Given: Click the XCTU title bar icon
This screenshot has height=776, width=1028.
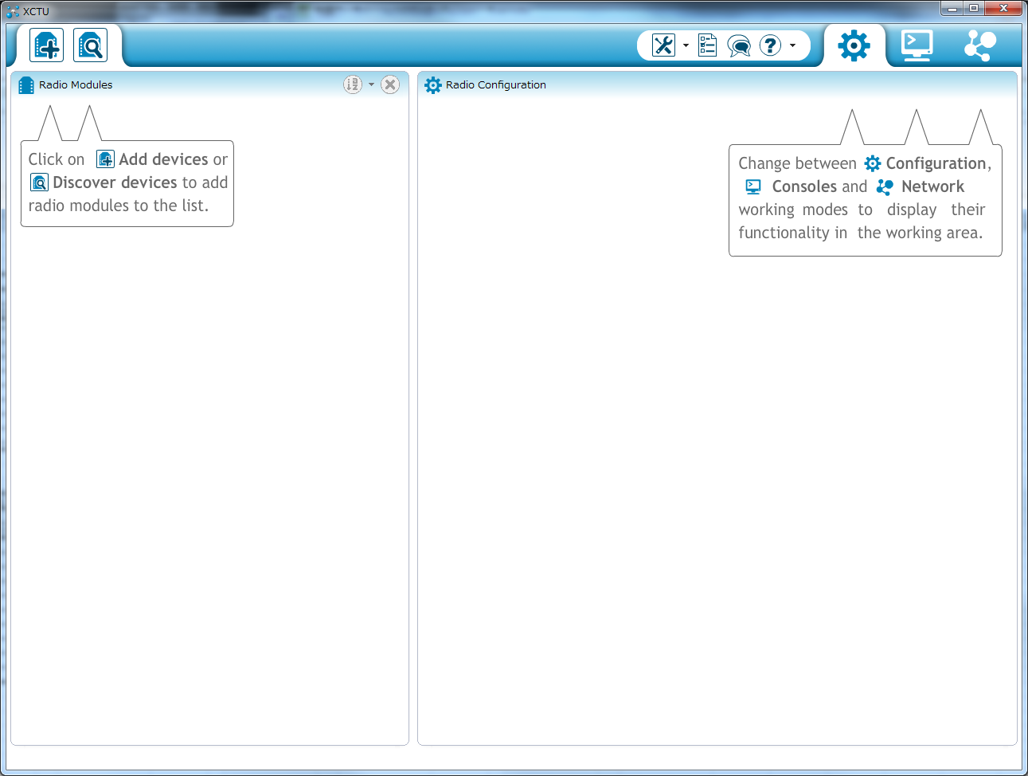Looking at the screenshot, I should 12,11.
